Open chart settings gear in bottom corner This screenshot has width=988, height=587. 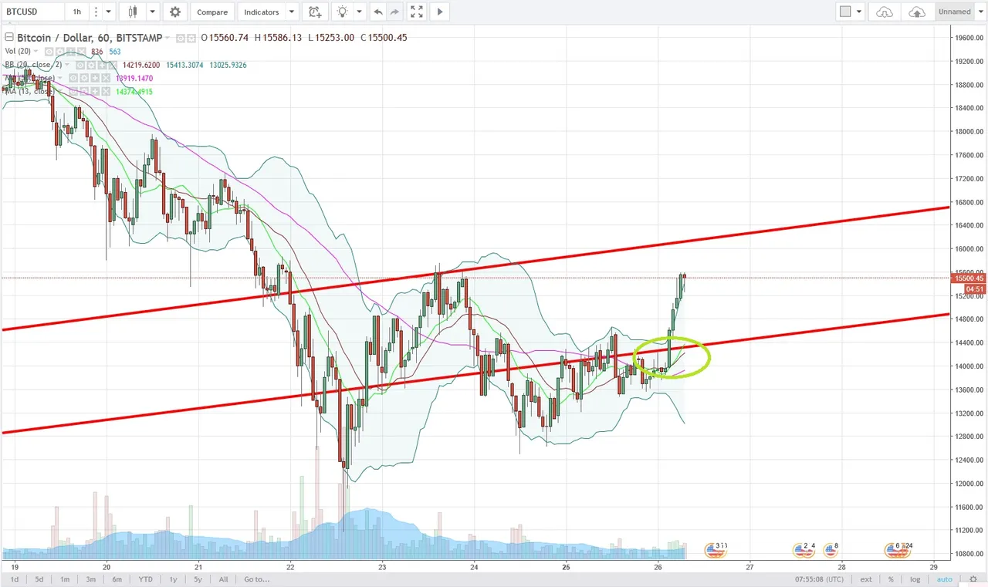[x=975, y=579]
